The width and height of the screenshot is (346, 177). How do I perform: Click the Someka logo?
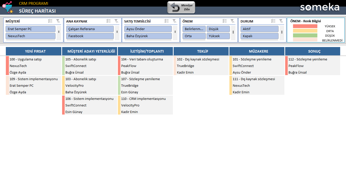click(320, 7)
